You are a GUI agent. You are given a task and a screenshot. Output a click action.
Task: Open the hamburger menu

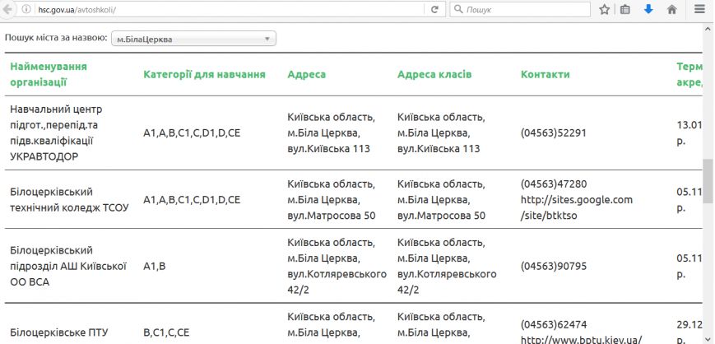[699, 9]
